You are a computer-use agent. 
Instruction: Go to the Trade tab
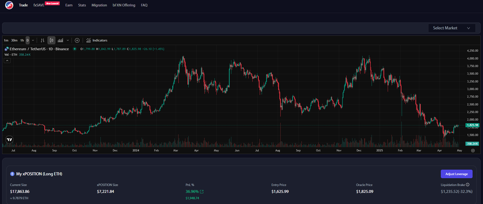click(x=23, y=5)
